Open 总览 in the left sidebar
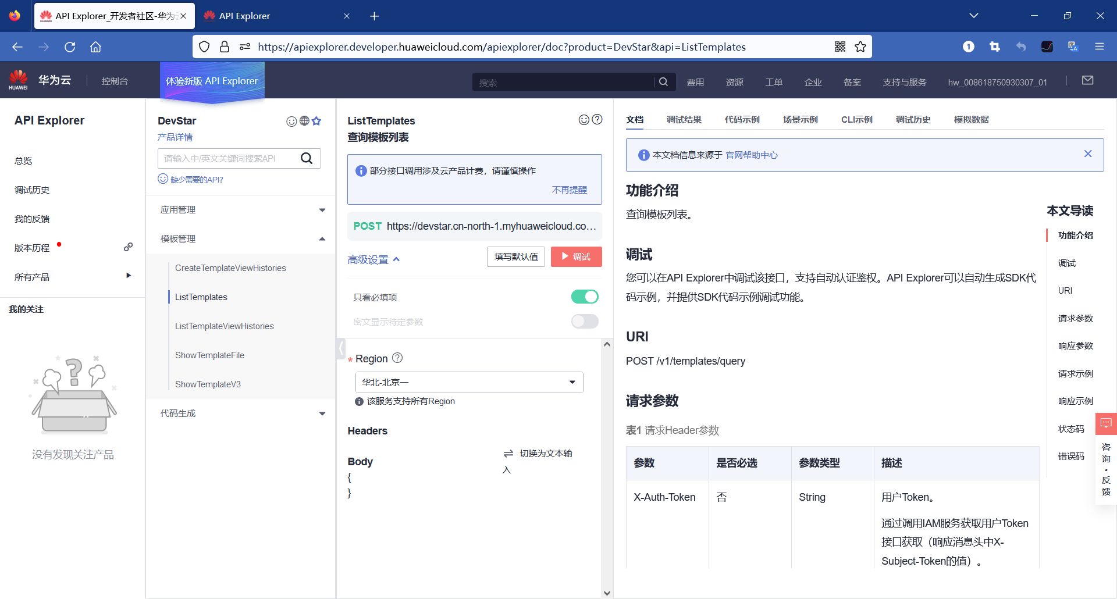This screenshot has height=599, width=1117. pos(23,161)
